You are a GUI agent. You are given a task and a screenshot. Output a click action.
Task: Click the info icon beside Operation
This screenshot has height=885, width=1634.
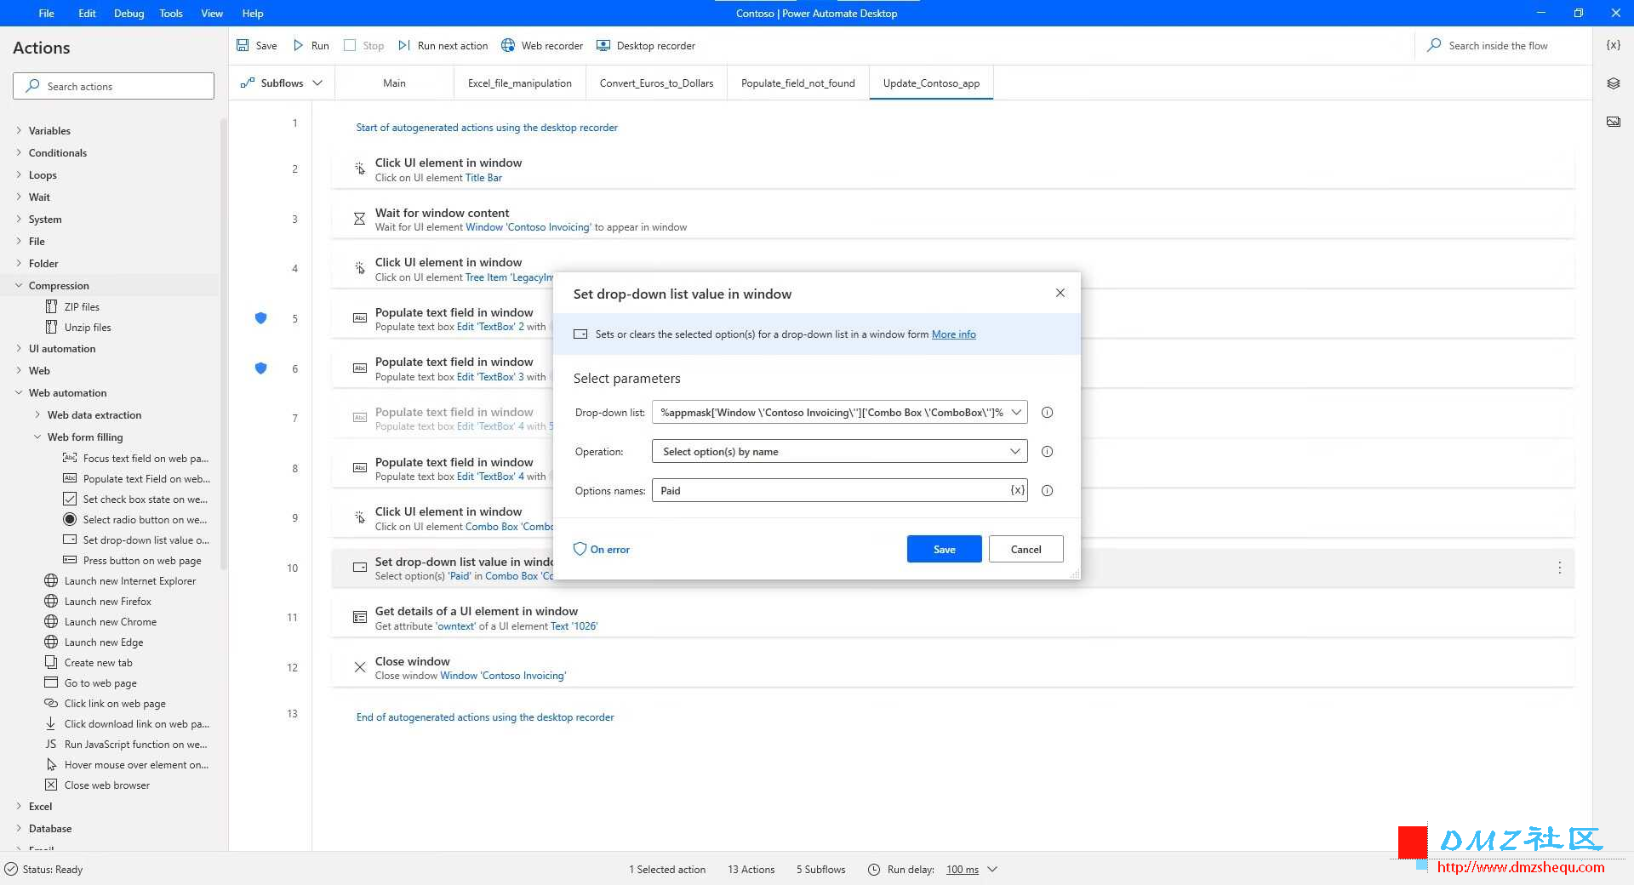[x=1047, y=452]
